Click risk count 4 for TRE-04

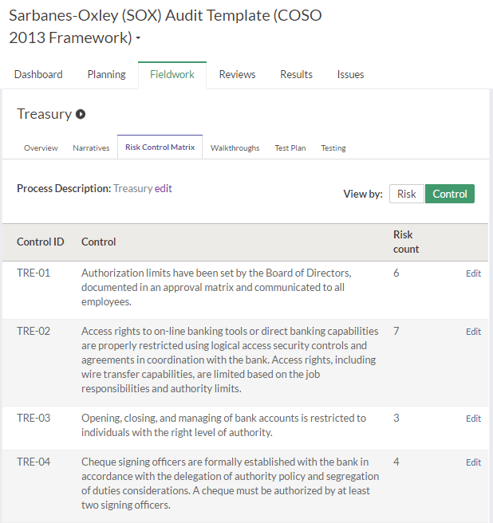tap(396, 462)
